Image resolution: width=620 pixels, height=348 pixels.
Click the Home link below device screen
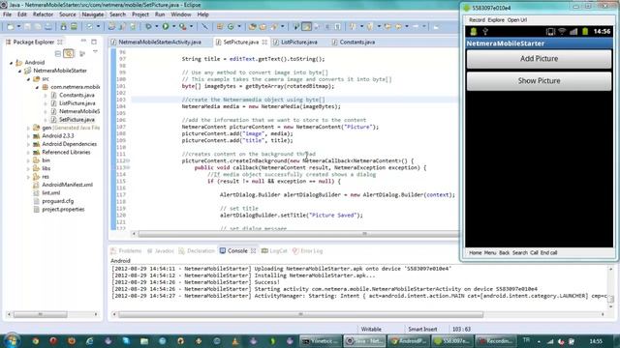click(475, 253)
